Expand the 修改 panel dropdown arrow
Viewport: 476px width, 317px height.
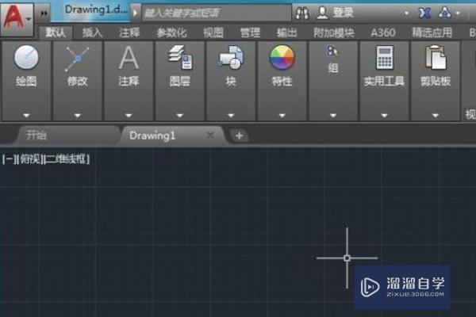point(78,116)
